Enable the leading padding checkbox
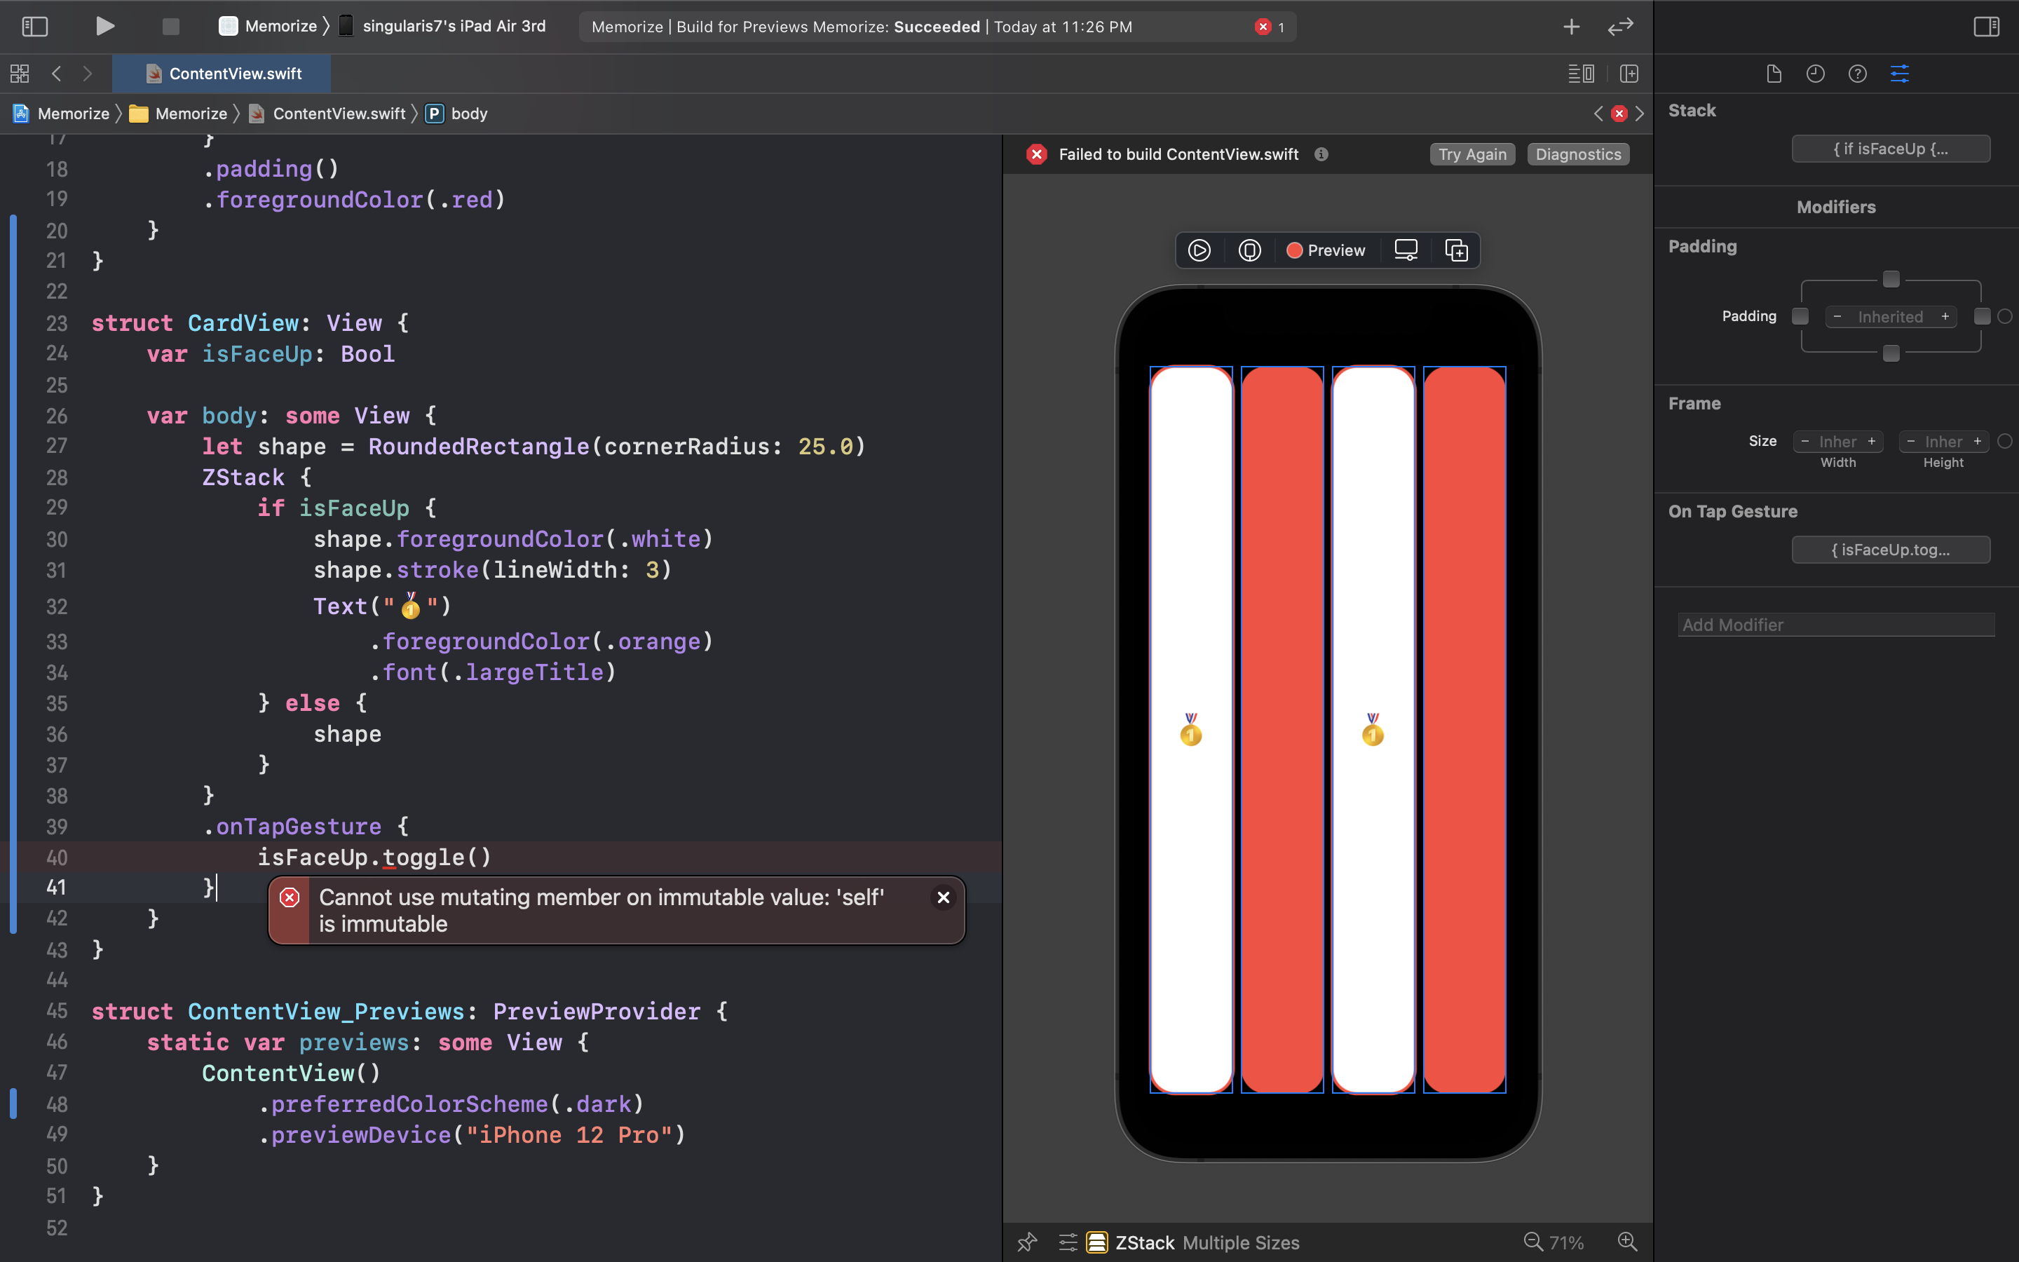Screen dimensions: 2019x1262 pos(1800,316)
